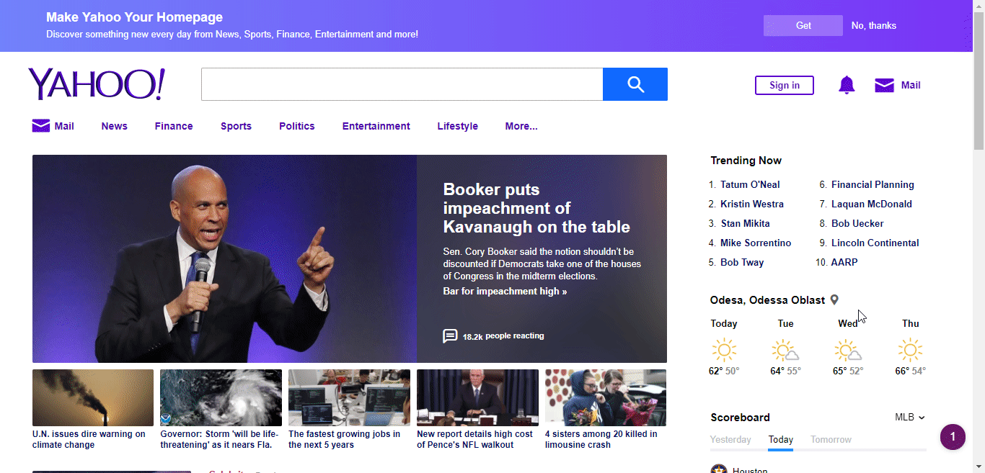Open New report Pence NFL walkout title
Viewport: 985px width, 473px height.
point(474,439)
